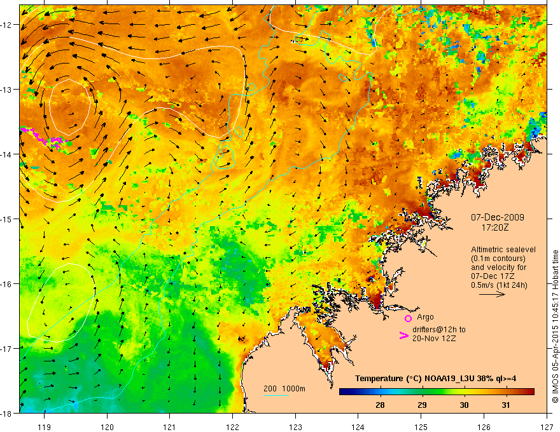Image resolution: width=560 pixels, height=432 pixels.
Task: Click the 'and velocity for' caption line
Action: [x=498, y=267]
